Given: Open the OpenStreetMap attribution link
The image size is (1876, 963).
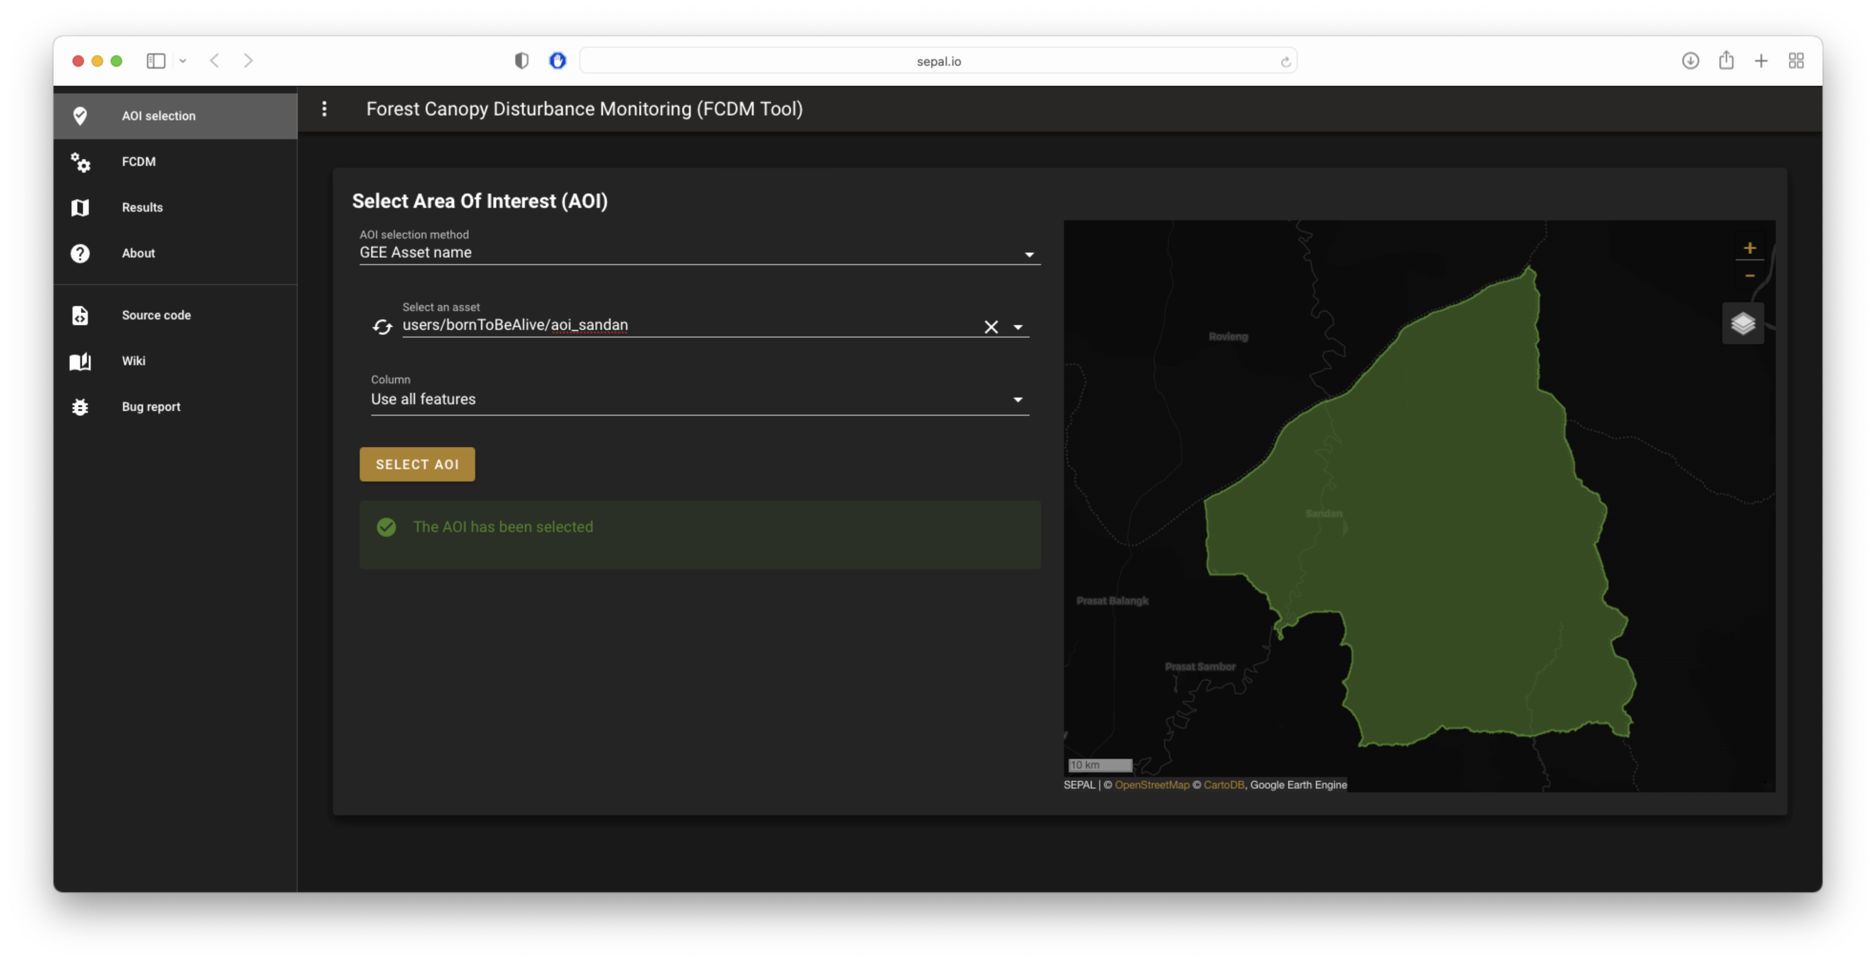Looking at the screenshot, I should tap(1151, 785).
